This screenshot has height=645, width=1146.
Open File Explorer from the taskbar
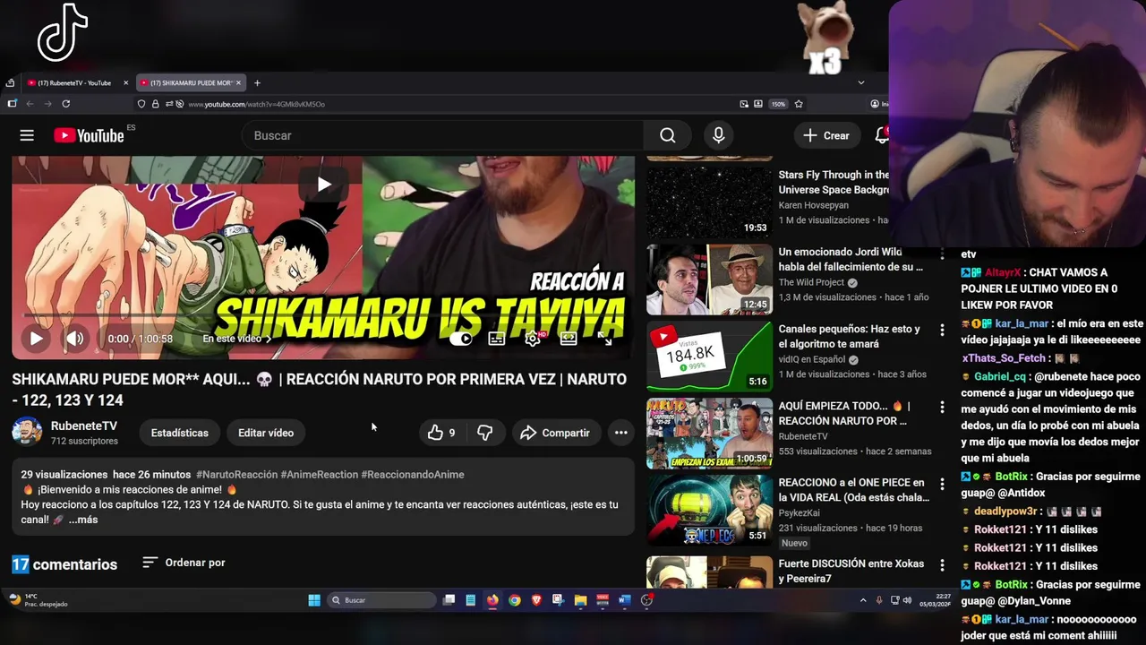pyautogui.click(x=580, y=600)
